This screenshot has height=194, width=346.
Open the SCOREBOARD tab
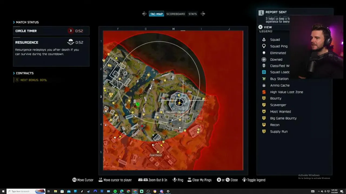tap(176, 14)
